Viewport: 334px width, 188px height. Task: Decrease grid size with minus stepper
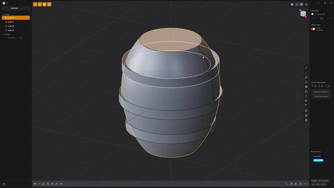pyautogui.click(x=314, y=18)
